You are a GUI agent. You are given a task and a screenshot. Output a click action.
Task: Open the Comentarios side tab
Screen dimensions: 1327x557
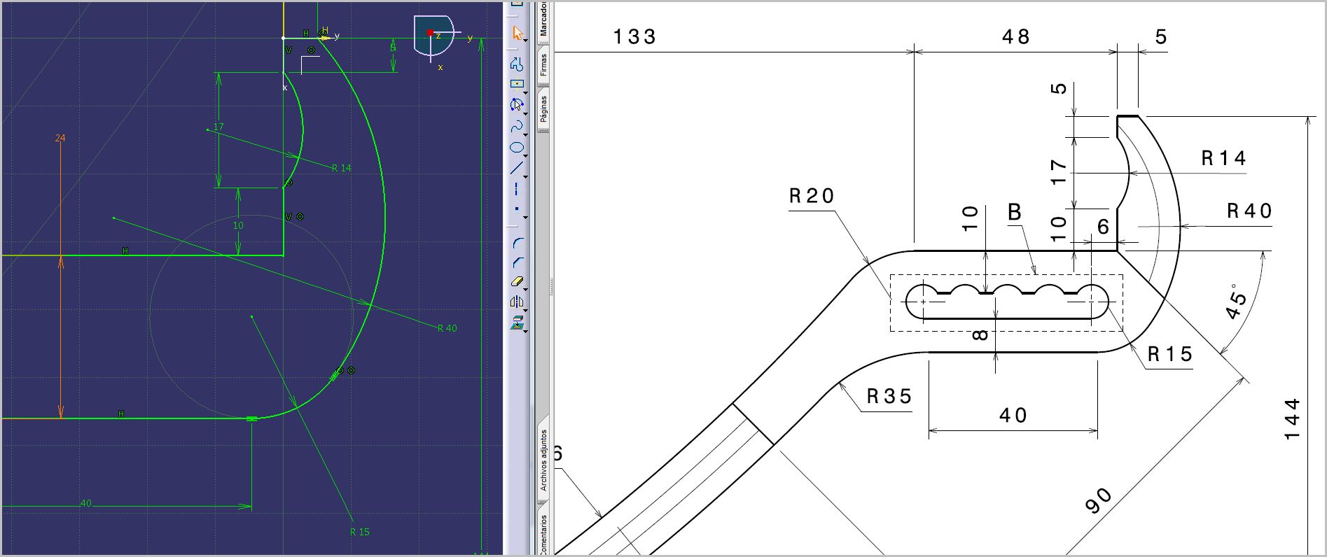[x=543, y=535]
